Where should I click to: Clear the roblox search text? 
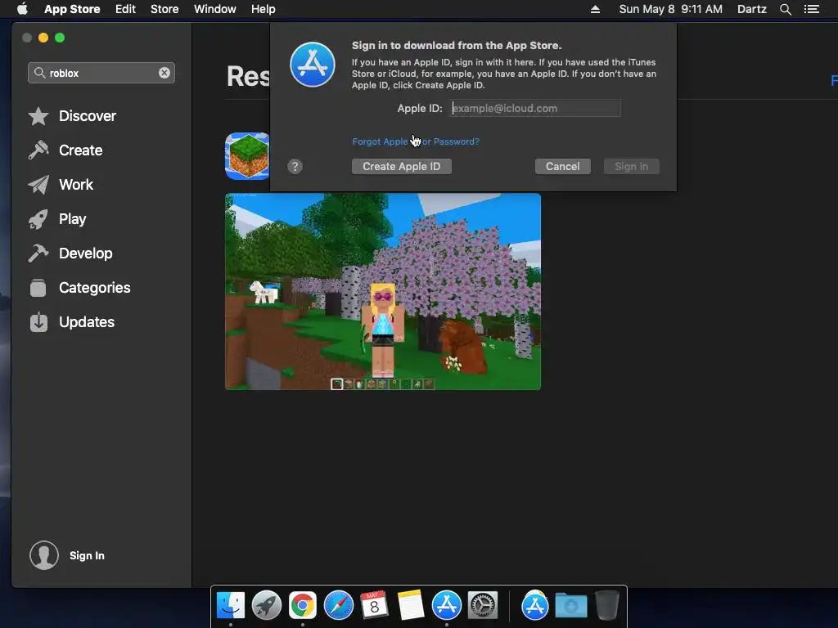click(x=164, y=73)
